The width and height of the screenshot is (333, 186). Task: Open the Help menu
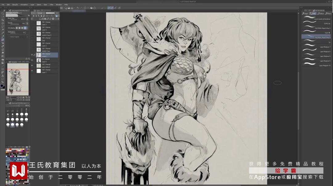tap(66, 4)
